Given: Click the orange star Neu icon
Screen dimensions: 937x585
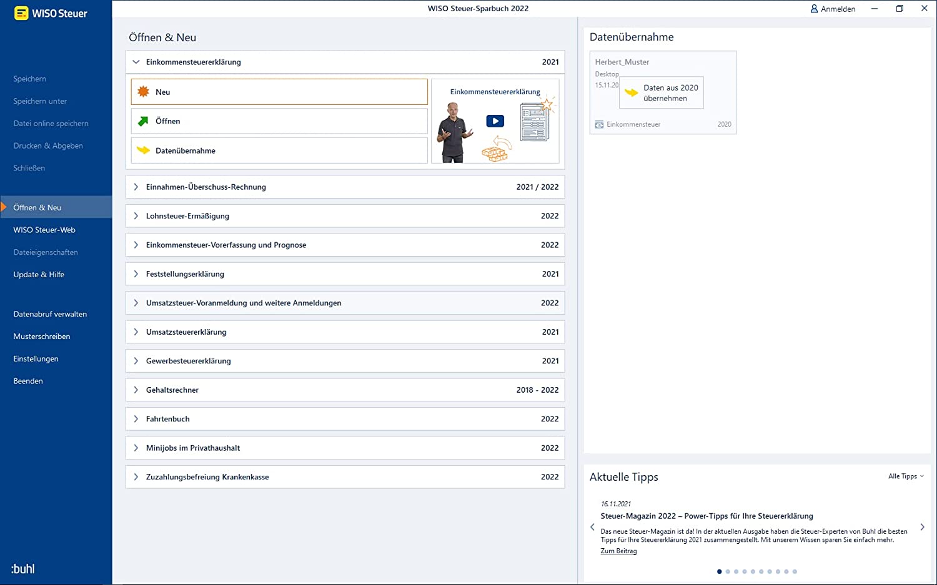Looking at the screenshot, I should 143,92.
